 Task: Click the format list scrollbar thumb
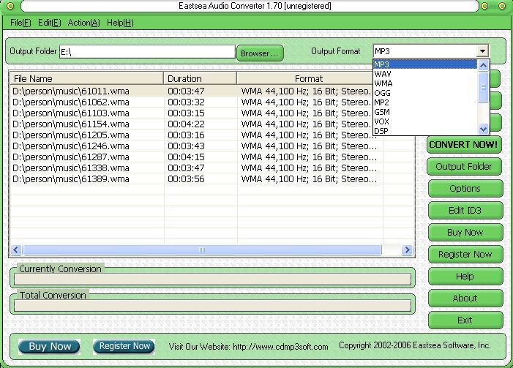483,87
